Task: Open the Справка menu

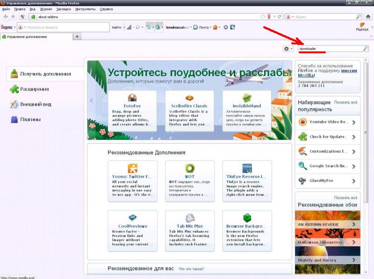Action: (x=106, y=9)
